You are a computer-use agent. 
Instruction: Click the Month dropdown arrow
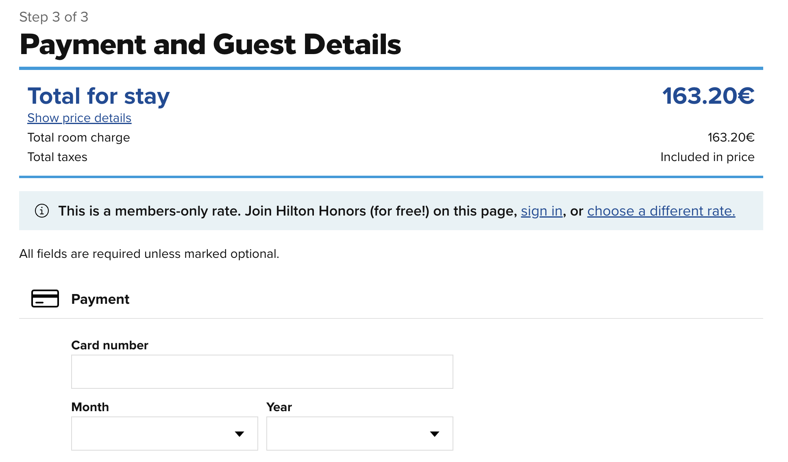tap(240, 434)
